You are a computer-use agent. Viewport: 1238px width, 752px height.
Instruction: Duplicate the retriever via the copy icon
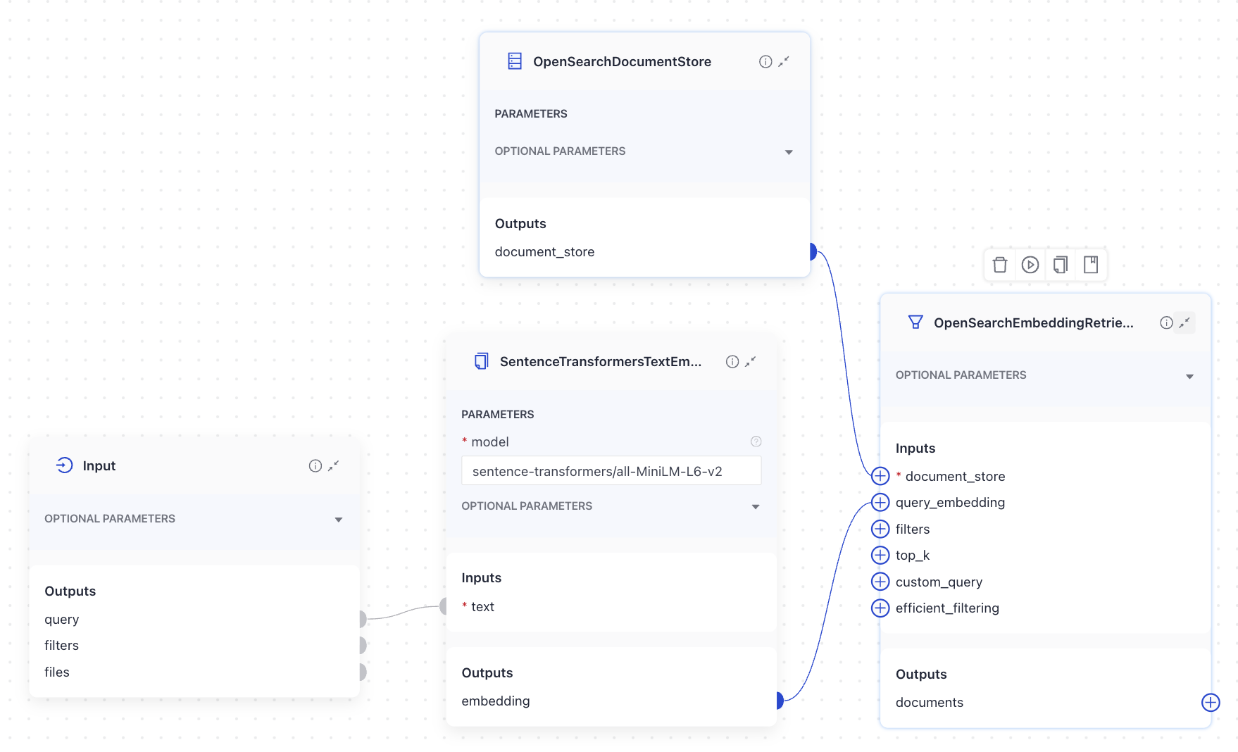1061,265
